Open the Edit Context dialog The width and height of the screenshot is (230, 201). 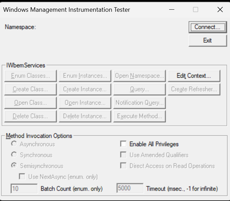tap(194, 76)
